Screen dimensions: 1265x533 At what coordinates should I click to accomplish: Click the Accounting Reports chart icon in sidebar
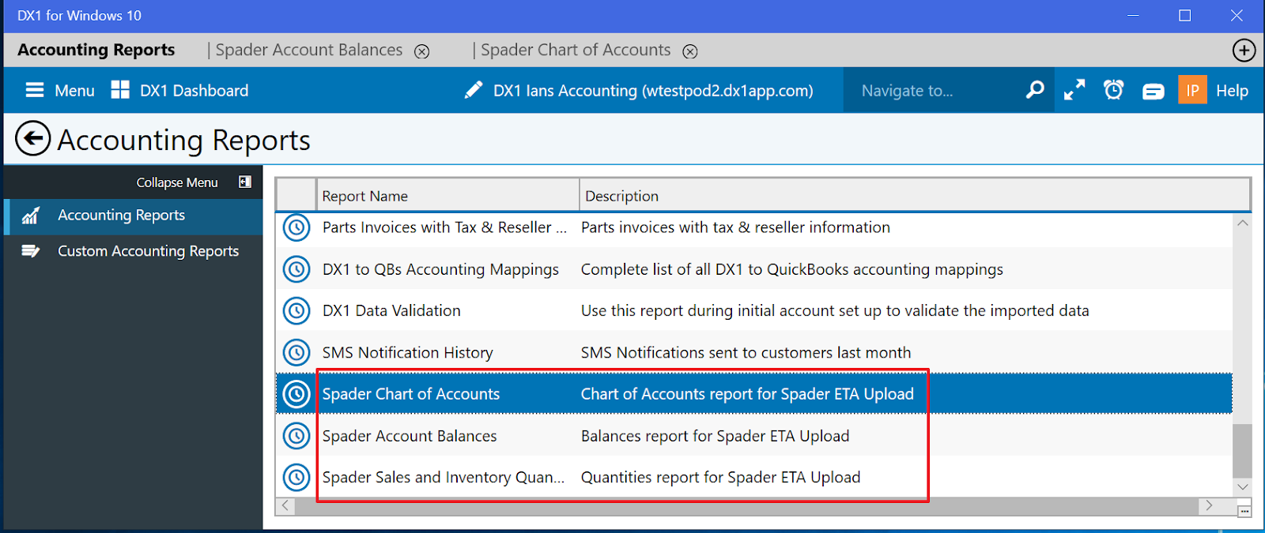31,216
